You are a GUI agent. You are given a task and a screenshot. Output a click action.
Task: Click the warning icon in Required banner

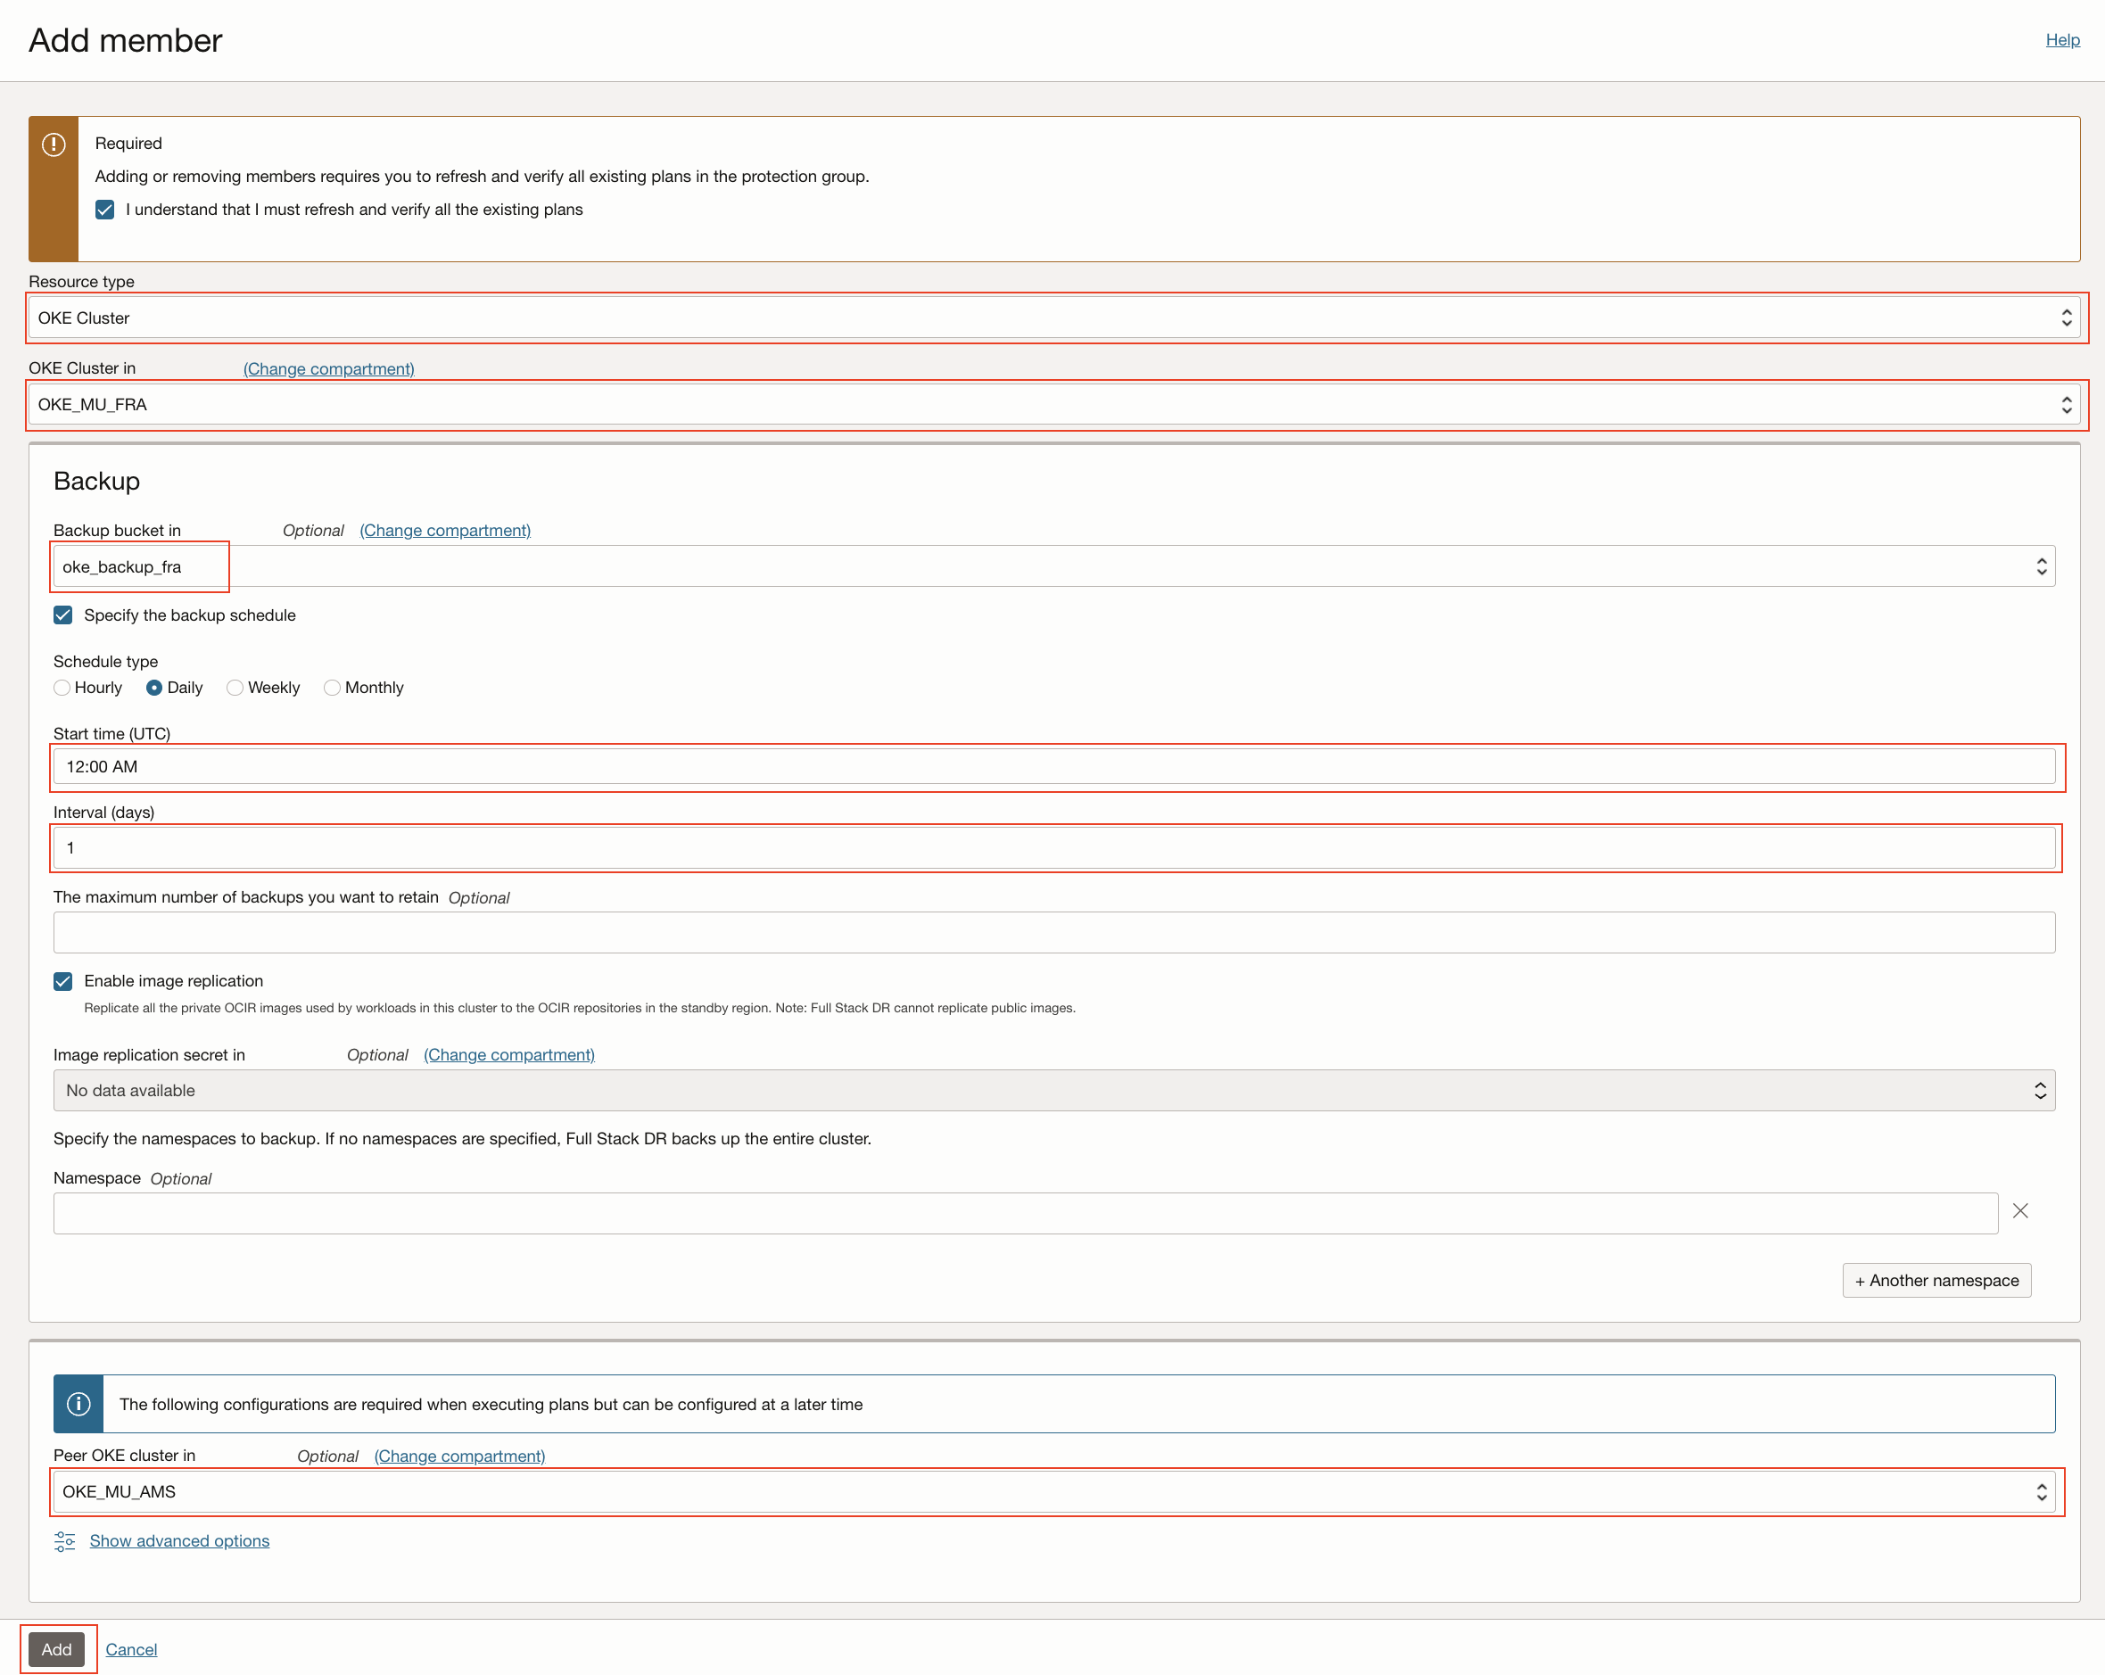(54, 144)
